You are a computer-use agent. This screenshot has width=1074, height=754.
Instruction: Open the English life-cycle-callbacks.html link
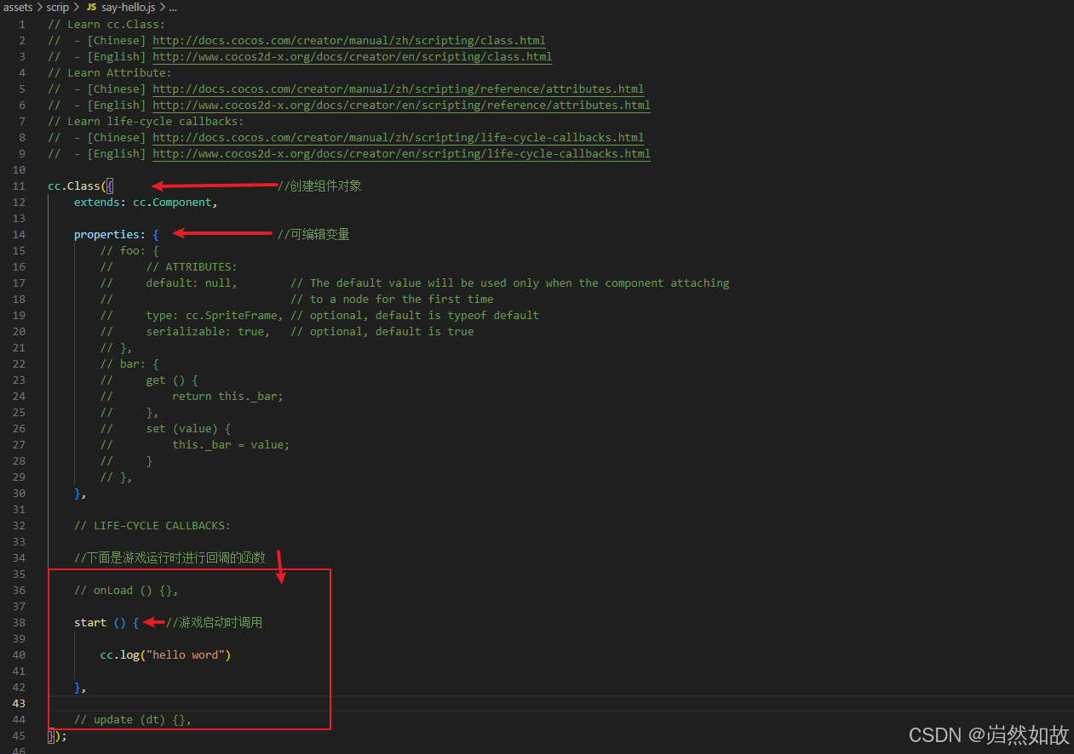coord(401,153)
